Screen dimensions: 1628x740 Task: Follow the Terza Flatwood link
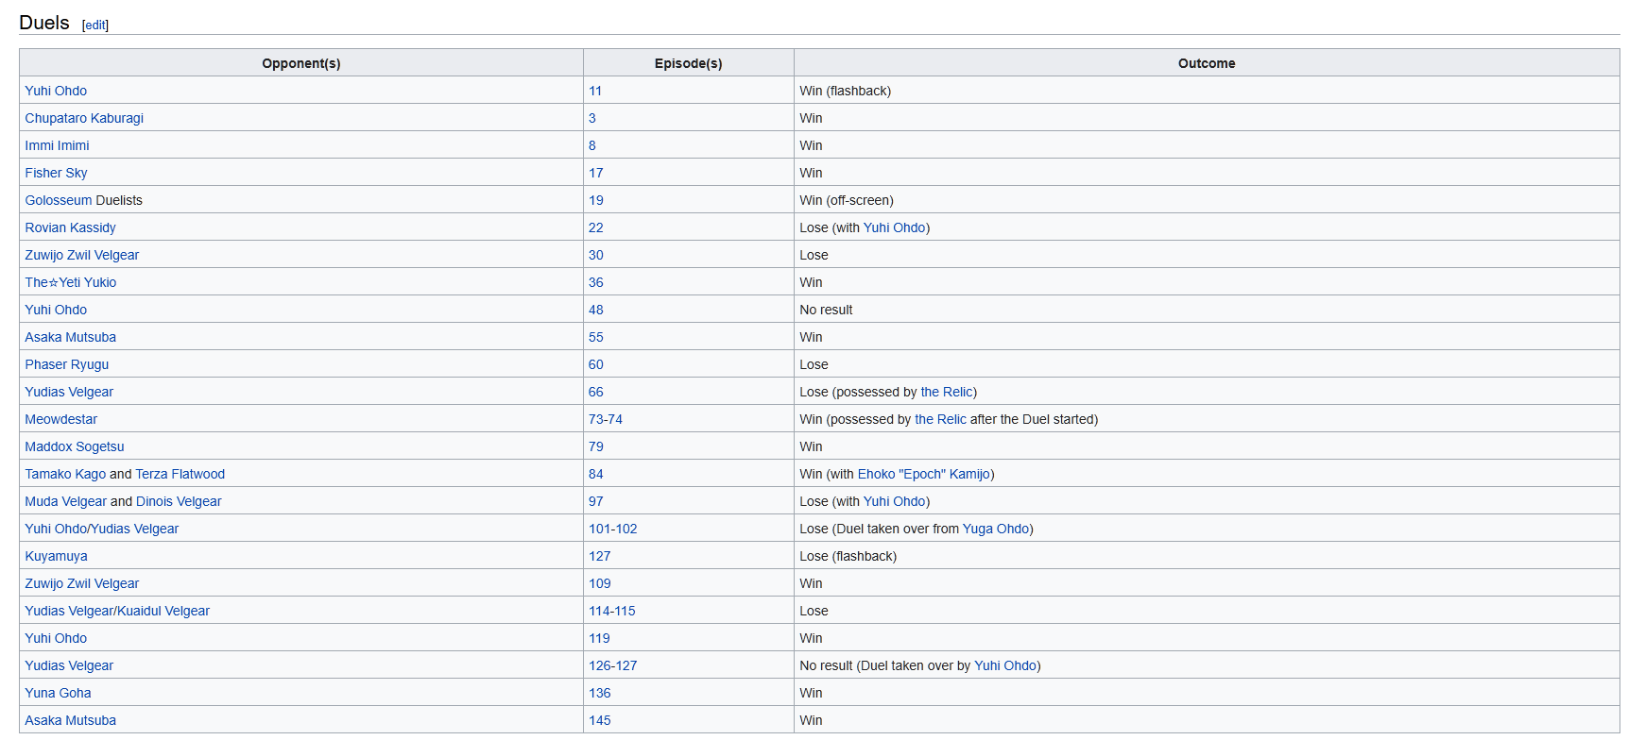[x=180, y=474]
